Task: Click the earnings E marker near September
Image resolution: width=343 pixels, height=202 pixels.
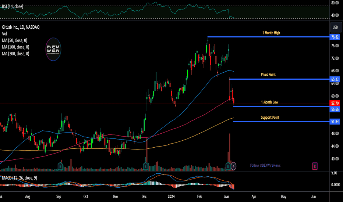Action: (60, 166)
